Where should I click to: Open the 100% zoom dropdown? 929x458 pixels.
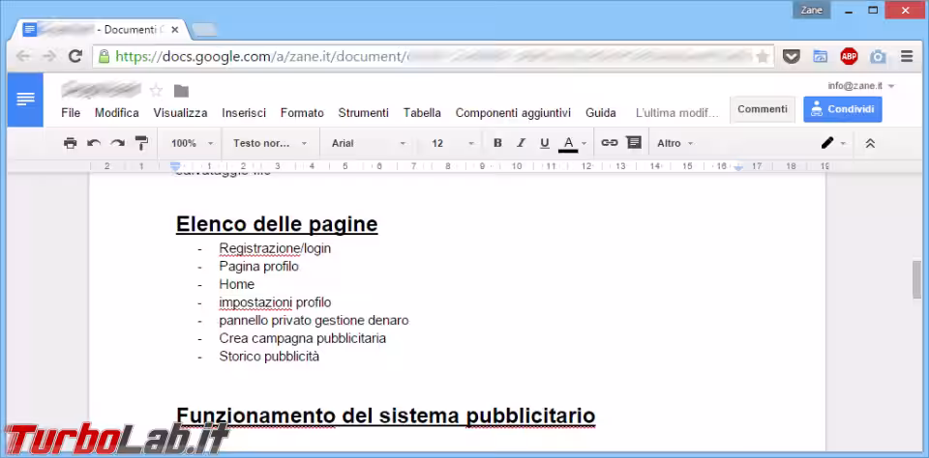point(192,143)
